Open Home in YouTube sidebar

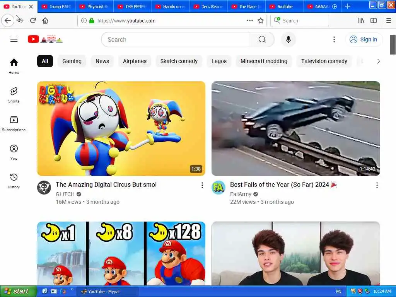coord(14,66)
